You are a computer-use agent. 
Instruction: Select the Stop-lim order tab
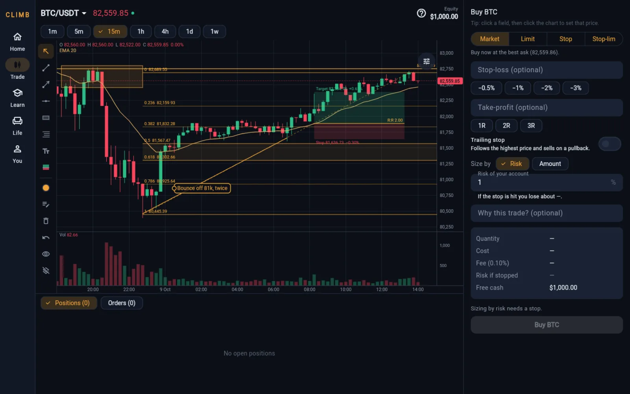pos(604,39)
